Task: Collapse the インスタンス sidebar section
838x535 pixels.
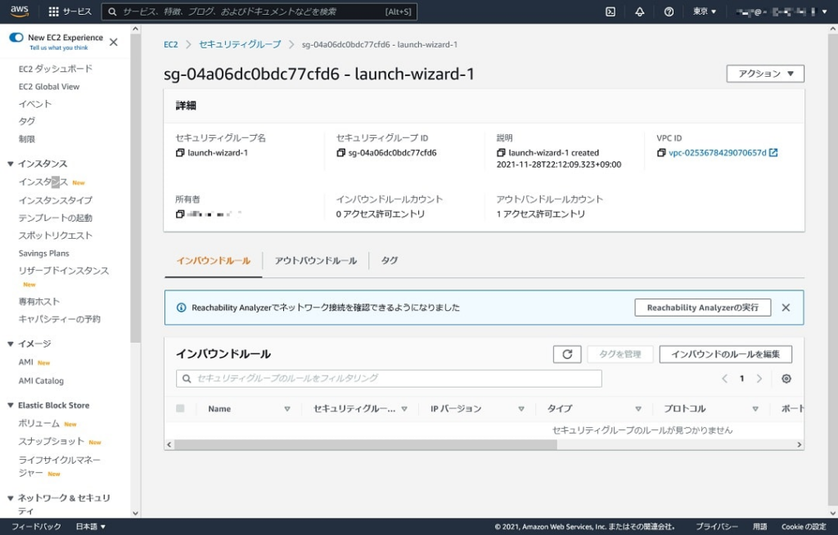Action: click(11, 164)
